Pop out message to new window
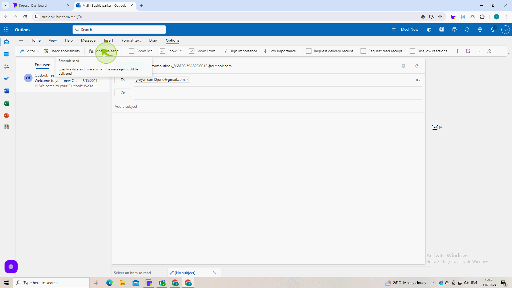This screenshot has height=288, width=512. tap(417, 66)
